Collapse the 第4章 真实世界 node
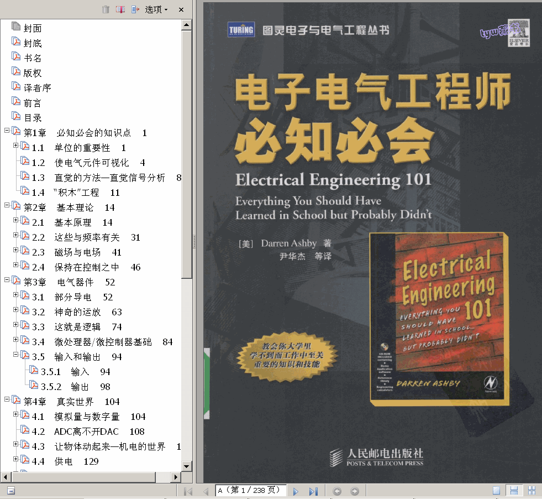Viewport: 542px width, 499px height. tap(7, 399)
